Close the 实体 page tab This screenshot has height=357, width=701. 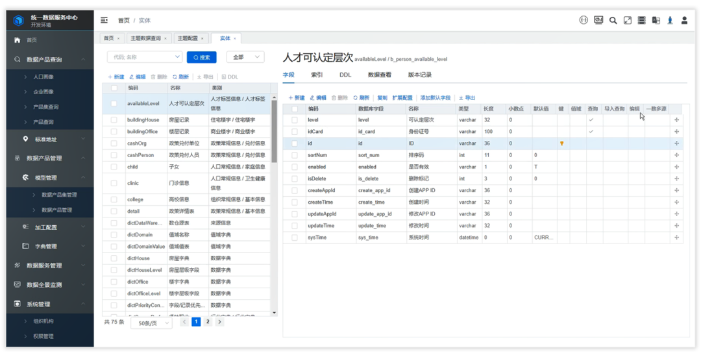(x=235, y=39)
